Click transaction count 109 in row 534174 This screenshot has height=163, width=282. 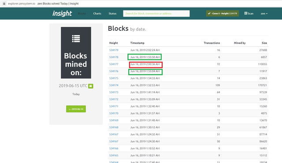(x=218, y=85)
